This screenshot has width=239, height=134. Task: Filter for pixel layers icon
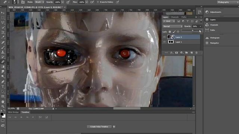coord(179,21)
